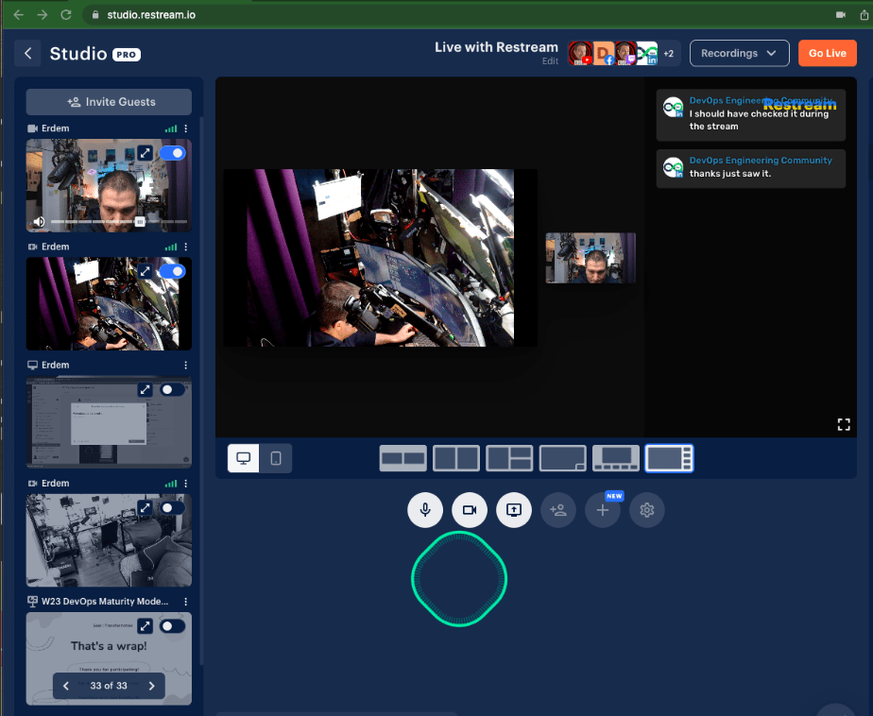This screenshot has width=873, height=716.
Task: Open the options menu for W23 DevOps Maturity Model
Action: click(186, 602)
